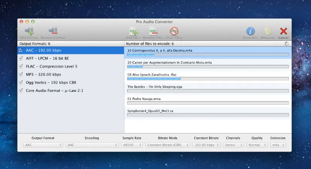Click the Pro Audio Converter title text
311x169 pixels.
[154, 22]
